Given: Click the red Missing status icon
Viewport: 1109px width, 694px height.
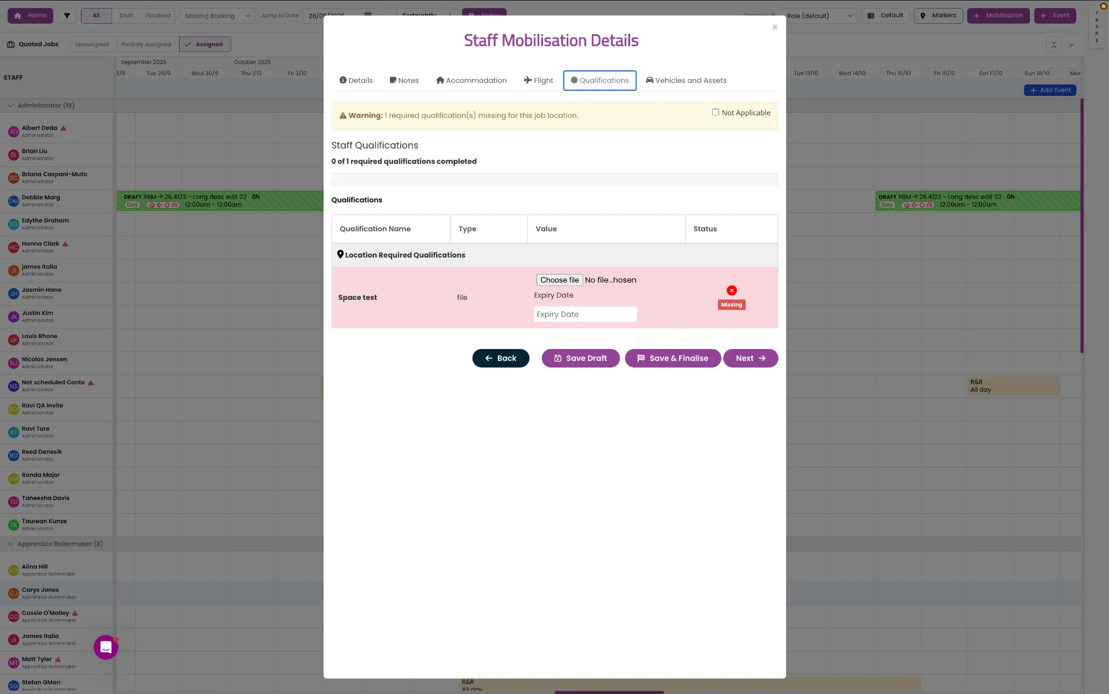Looking at the screenshot, I should point(732,291).
